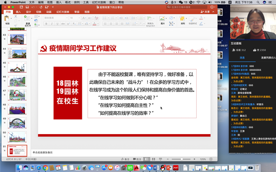Click the Picture (图片) insert icon
Screen dimensions: 276x172
163,21
